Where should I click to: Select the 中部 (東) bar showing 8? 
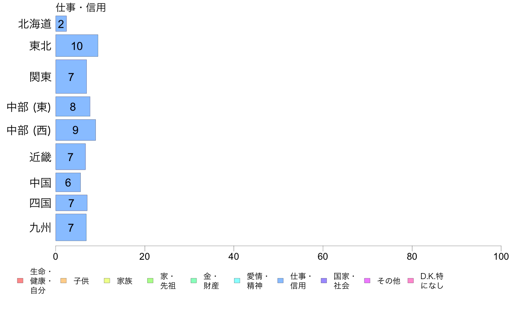[x=73, y=106]
